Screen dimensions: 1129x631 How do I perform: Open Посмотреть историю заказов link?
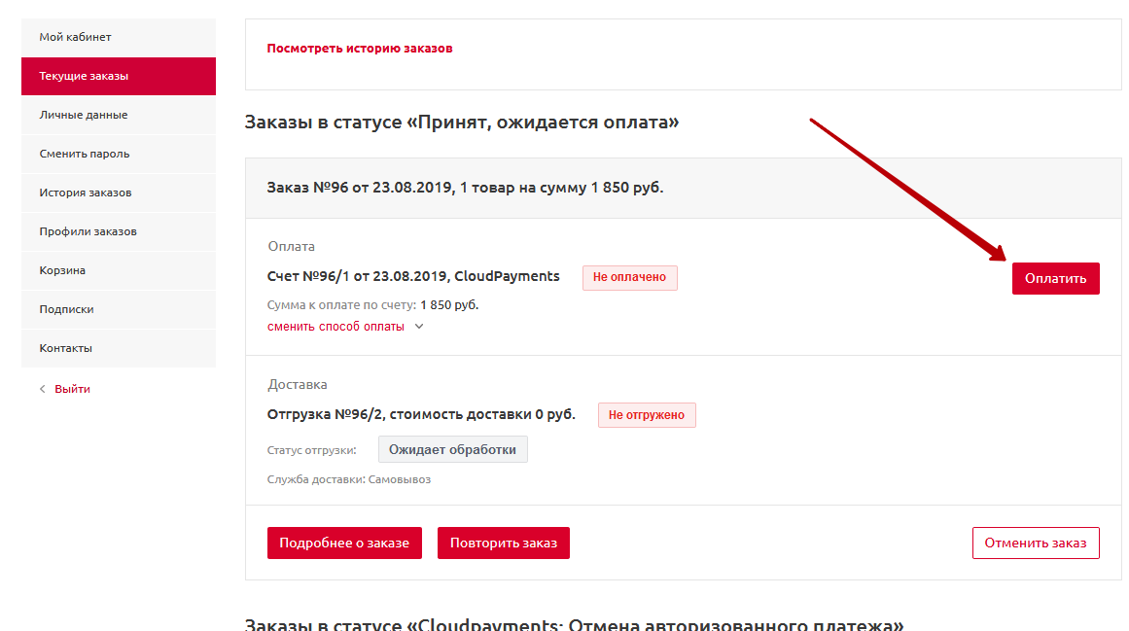(359, 49)
